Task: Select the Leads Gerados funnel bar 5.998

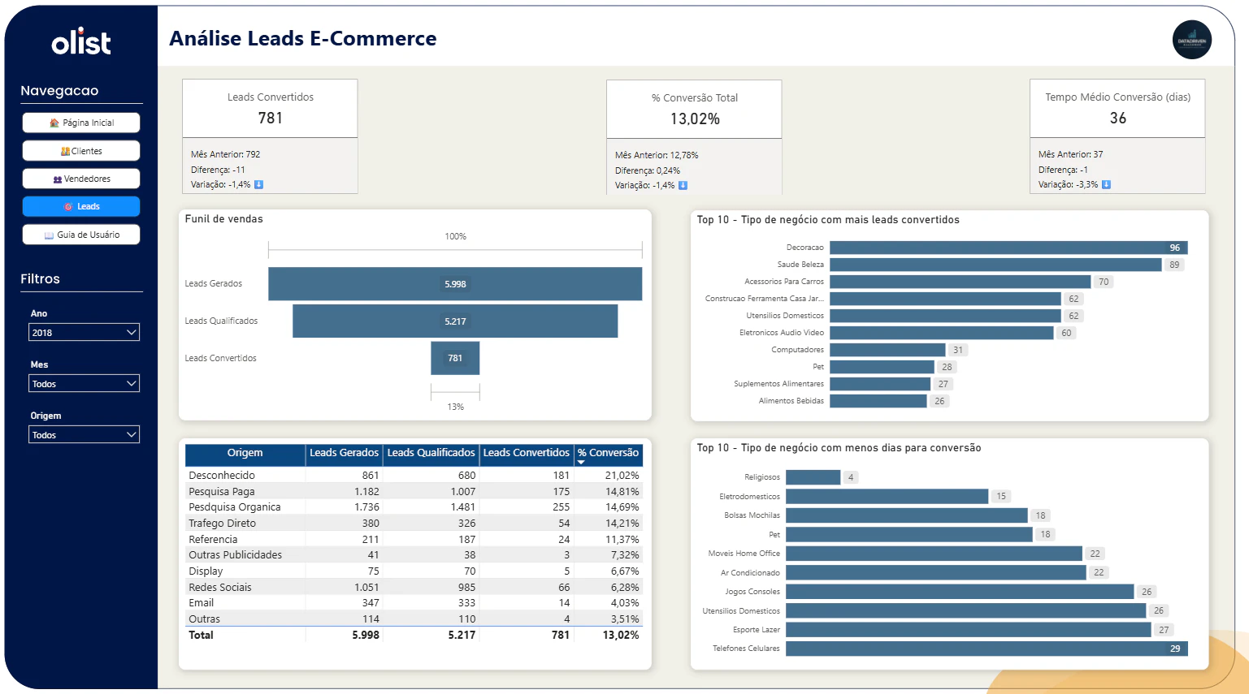Action: [455, 284]
